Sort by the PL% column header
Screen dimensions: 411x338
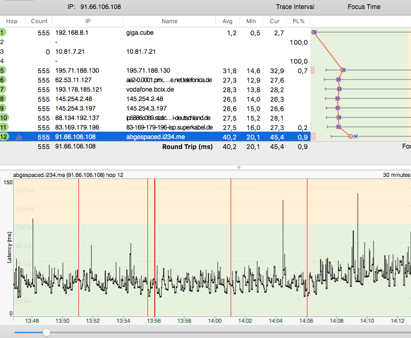(x=297, y=21)
